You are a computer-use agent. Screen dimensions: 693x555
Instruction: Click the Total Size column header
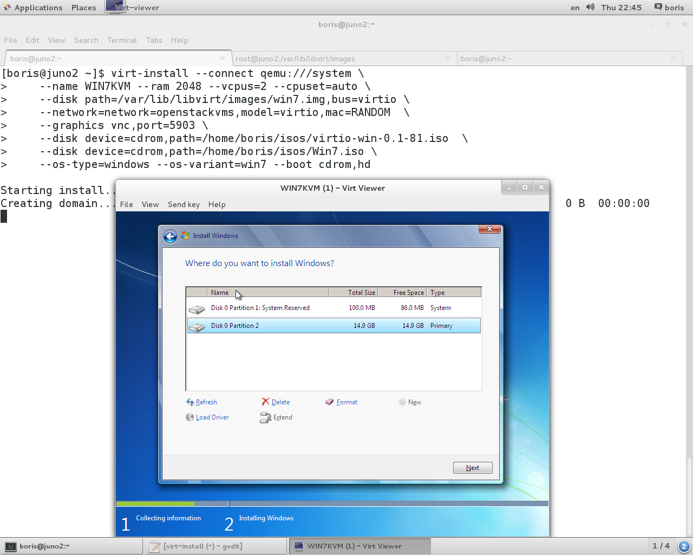354,293
